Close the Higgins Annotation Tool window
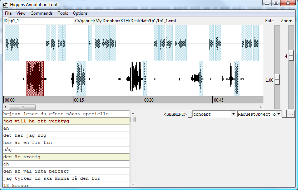Screen dimensions: 298x190 tap(288, 3)
